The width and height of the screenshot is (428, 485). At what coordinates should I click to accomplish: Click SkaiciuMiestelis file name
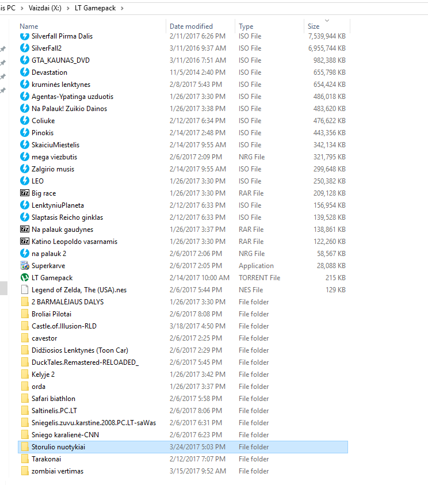[55, 145]
